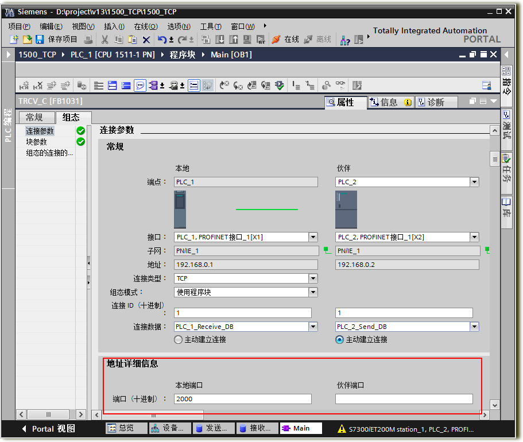Select 组态的连接的... navigation entry

tap(49, 153)
